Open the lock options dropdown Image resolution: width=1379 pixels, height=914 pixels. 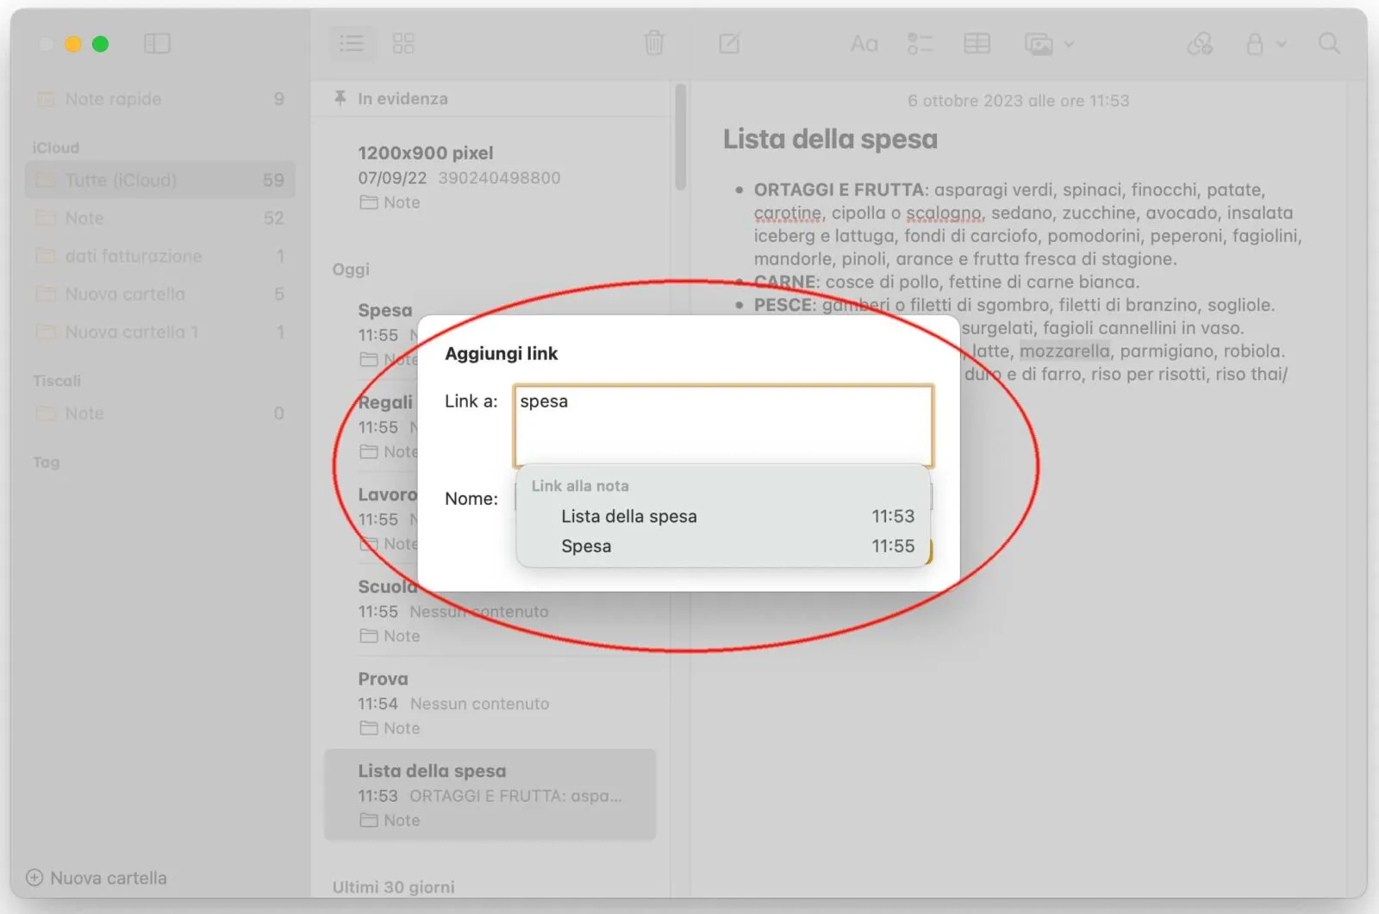point(1279,43)
